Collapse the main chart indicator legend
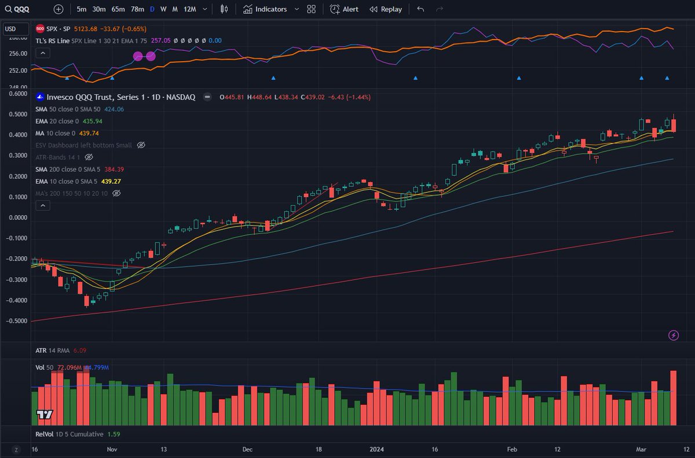The image size is (695, 458). [42, 205]
